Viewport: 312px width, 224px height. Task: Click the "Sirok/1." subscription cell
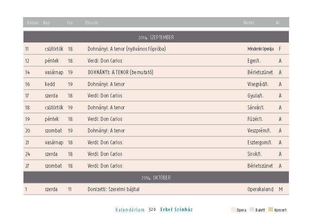pyautogui.click(x=255, y=154)
